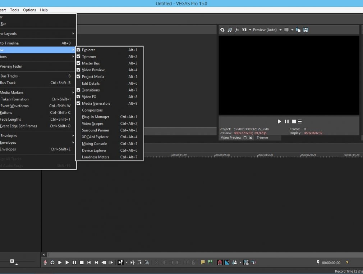The image size is (363, 274).
Task: Uncheck Media Generators in window list
Action: click(x=78, y=103)
